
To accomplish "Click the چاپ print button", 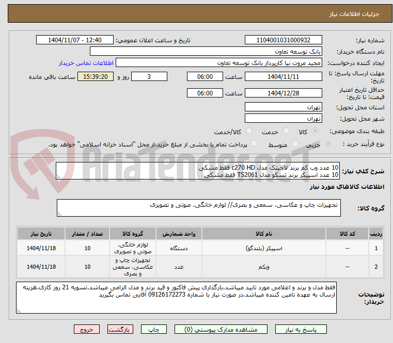I will coord(154,329).
